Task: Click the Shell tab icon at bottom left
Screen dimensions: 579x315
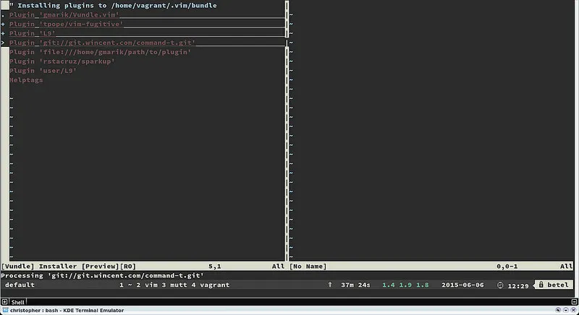Action: [x=5, y=301]
